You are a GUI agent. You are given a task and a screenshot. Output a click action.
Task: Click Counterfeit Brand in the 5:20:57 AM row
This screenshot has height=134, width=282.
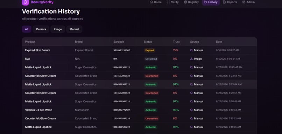point(86,93)
